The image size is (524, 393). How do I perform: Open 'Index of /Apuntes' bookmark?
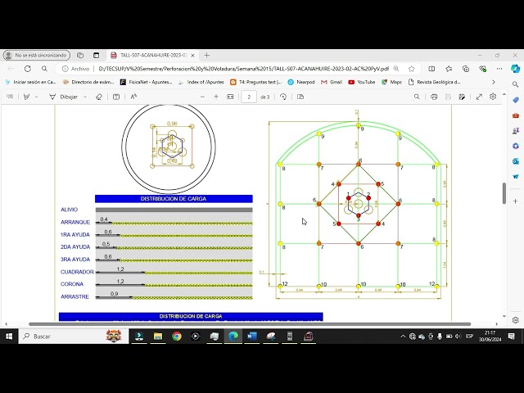point(201,82)
